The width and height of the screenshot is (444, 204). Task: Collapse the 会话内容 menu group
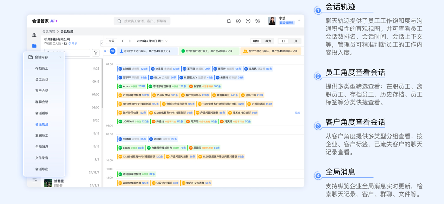point(60,57)
